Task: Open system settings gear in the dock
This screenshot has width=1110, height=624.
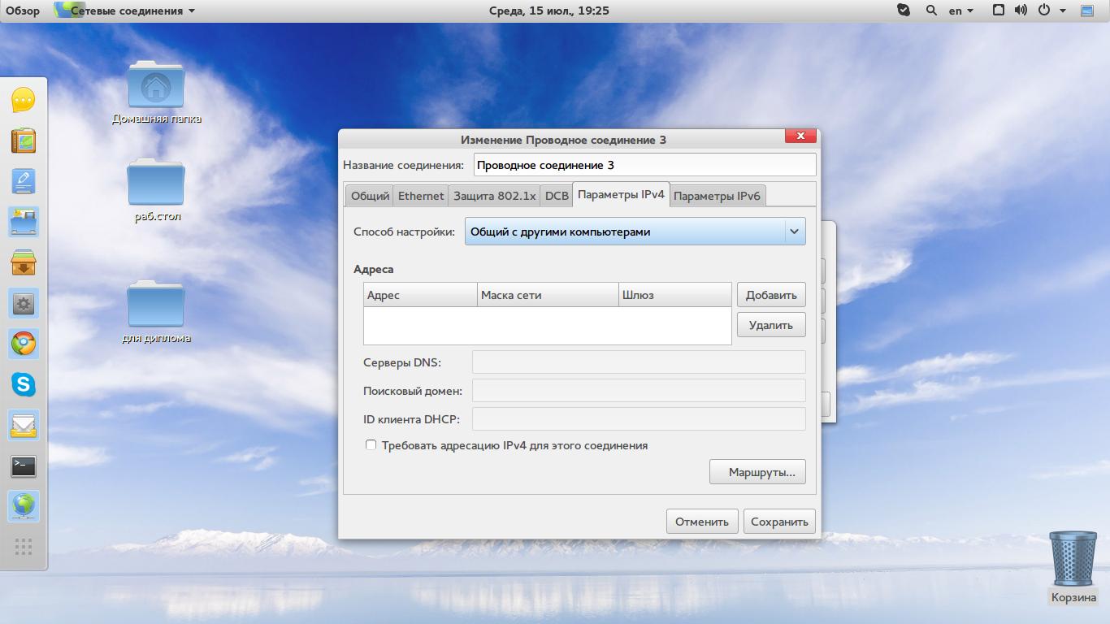Action: 24,304
